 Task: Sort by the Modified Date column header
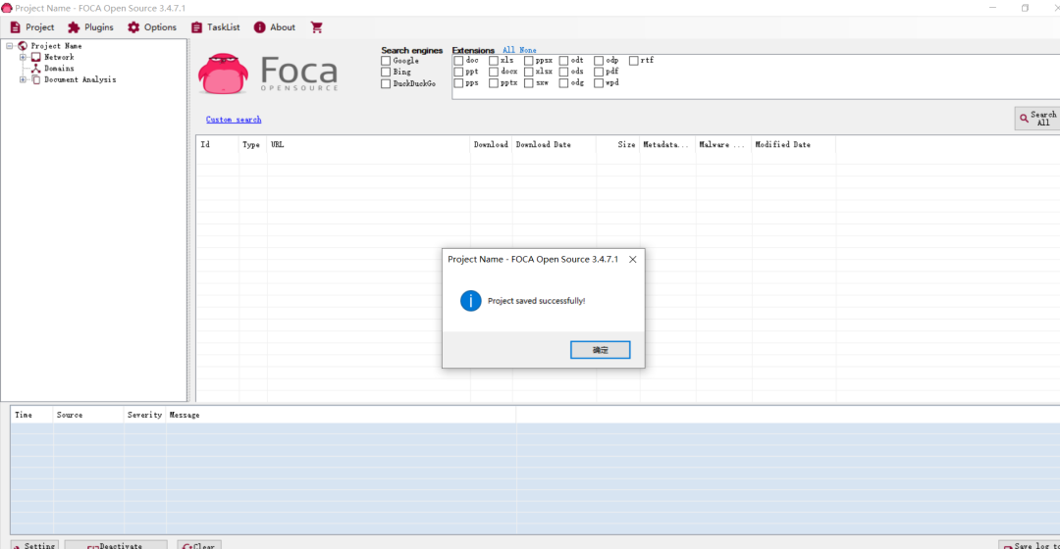794,144
